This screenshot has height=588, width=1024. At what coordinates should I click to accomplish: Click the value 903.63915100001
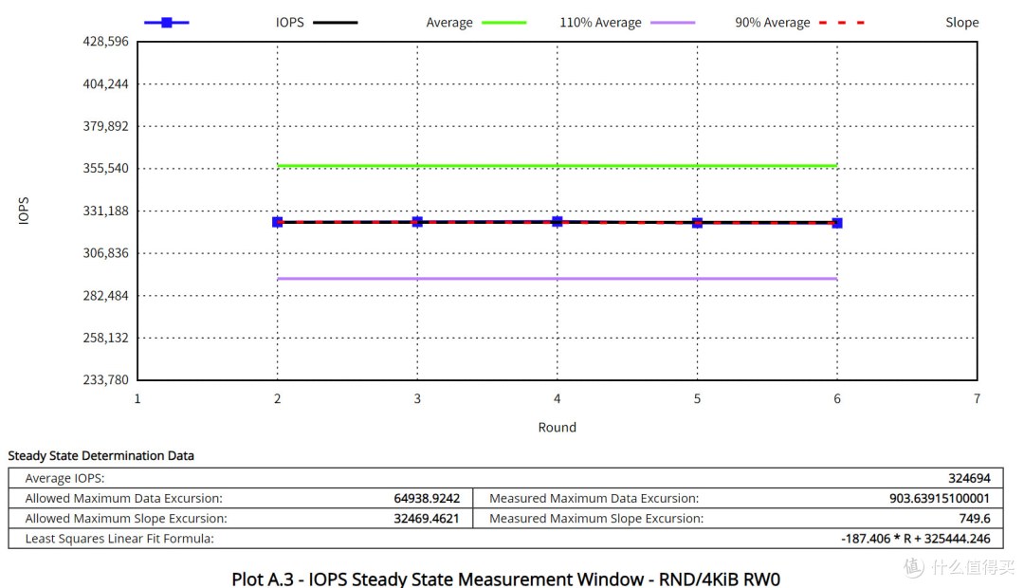[x=939, y=499]
